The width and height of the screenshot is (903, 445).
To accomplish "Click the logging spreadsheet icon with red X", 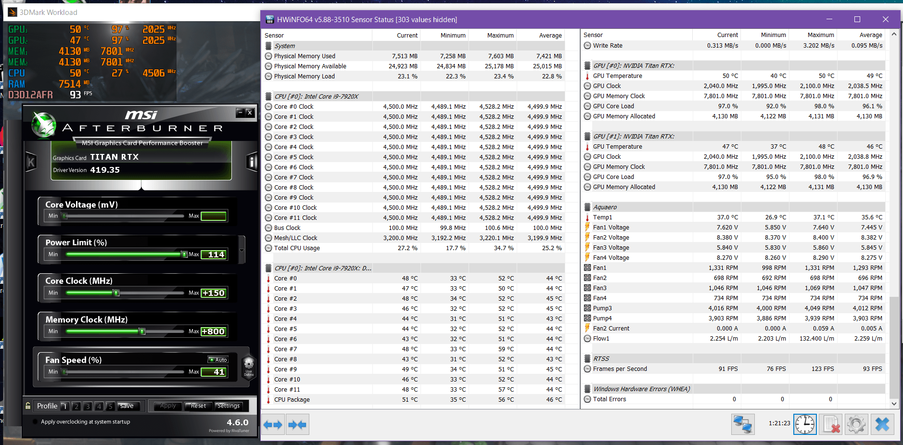I will (831, 424).
